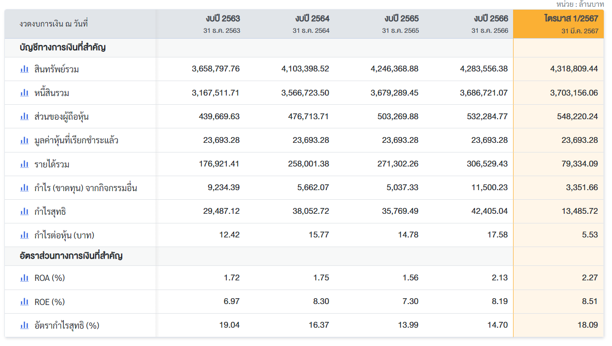Open chart icon for ส่วนของผู้ถือหุ้น

coord(24,116)
